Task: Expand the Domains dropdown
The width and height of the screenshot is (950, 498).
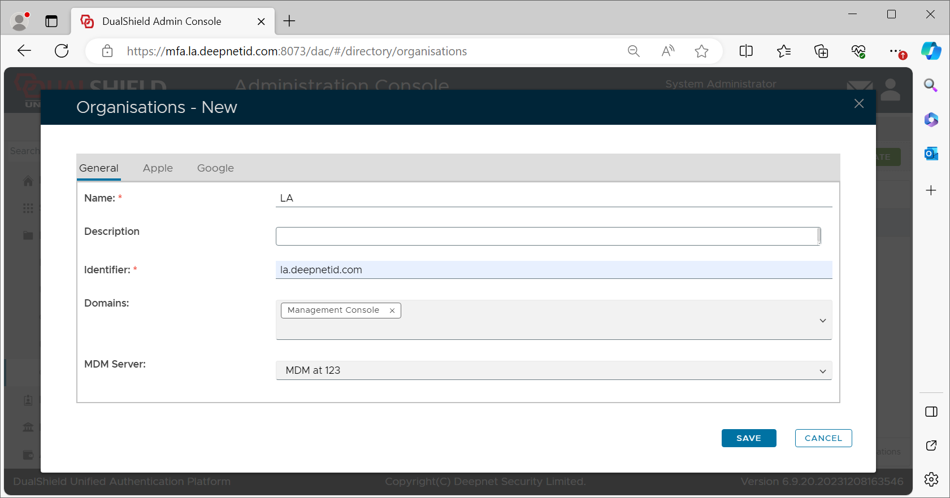Action: click(x=822, y=321)
